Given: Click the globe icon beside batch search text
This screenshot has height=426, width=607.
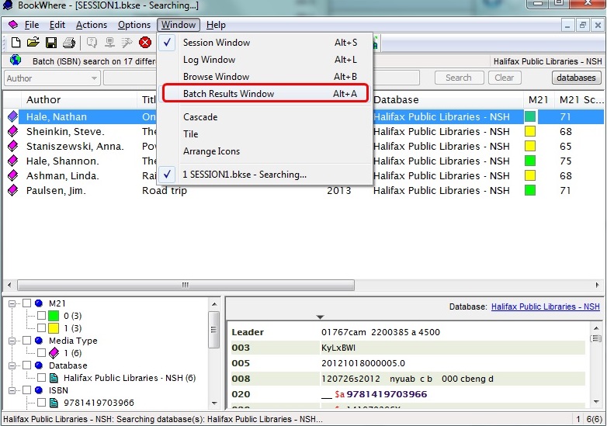Looking at the screenshot, I should [x=16, y=61].
